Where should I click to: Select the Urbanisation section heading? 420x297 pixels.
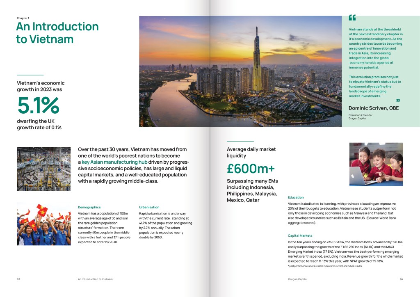149,207
